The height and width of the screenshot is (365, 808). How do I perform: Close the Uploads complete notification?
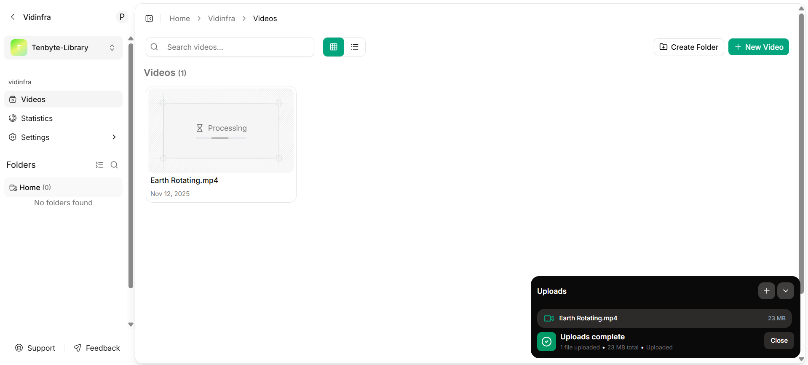tap(779, 341)
